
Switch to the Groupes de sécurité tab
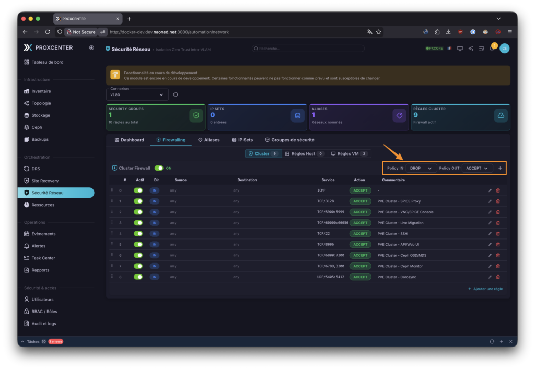tap(289, 140)
